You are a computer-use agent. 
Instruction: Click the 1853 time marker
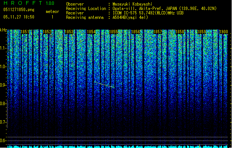(69, 32)
